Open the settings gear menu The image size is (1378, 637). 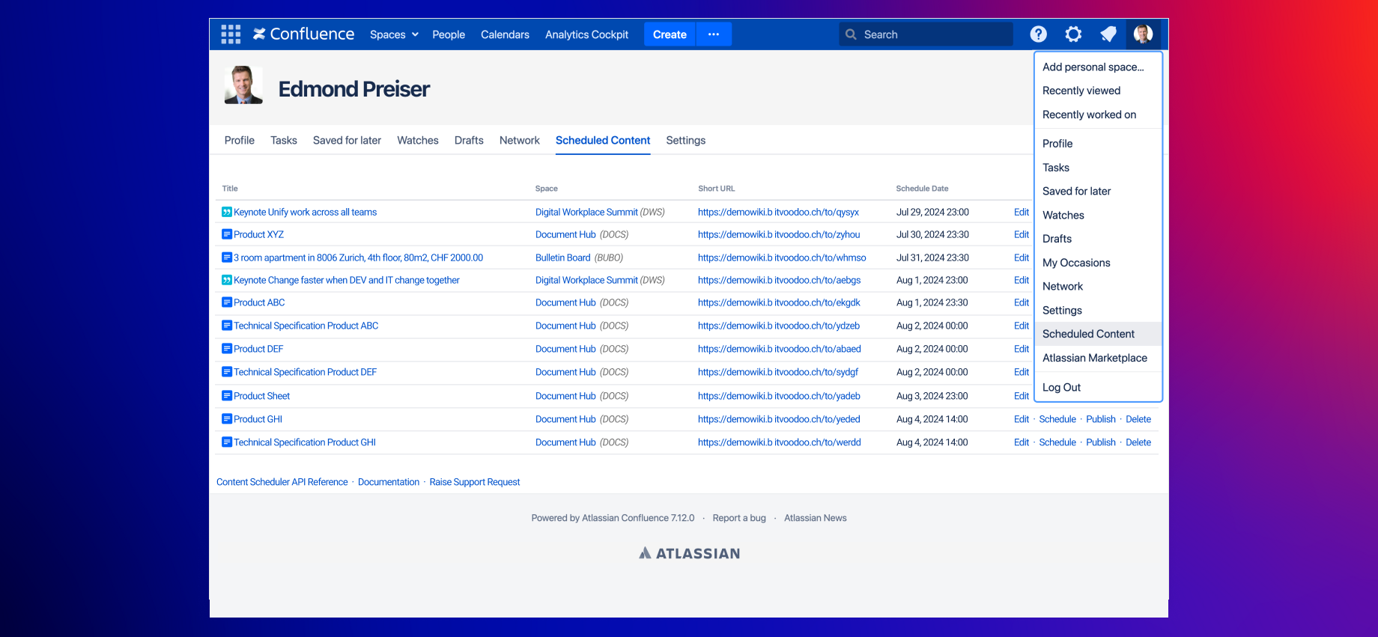[1073, 34]
